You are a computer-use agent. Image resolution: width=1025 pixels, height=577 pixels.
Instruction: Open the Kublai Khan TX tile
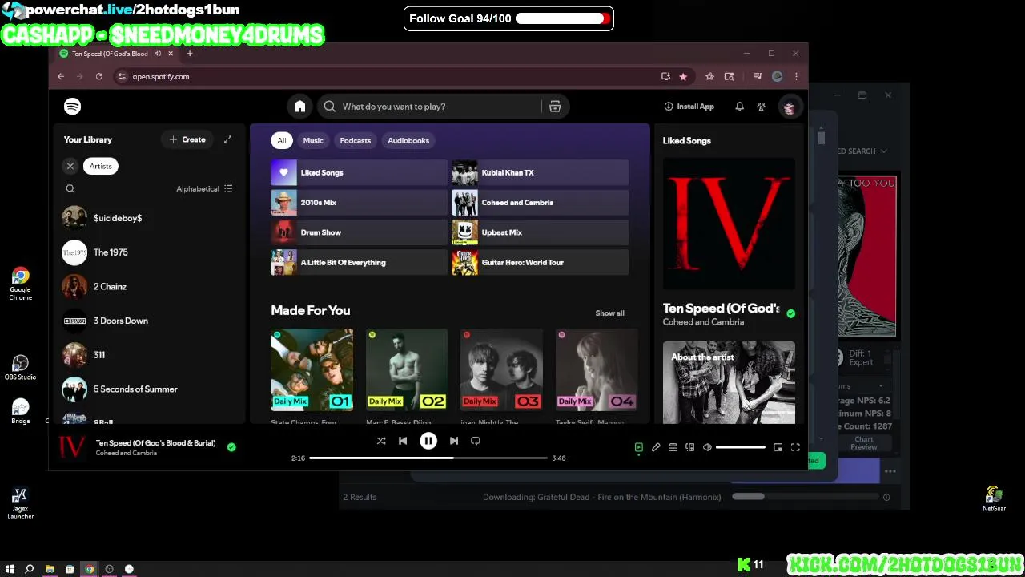[540, 172]
